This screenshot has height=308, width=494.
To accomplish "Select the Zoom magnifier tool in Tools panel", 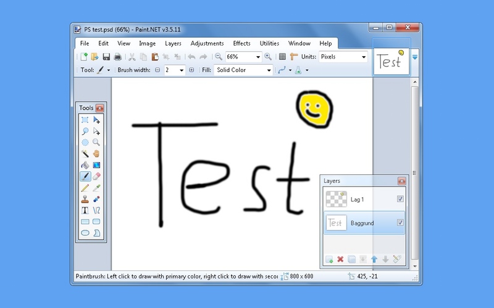I will pos(96,142).
